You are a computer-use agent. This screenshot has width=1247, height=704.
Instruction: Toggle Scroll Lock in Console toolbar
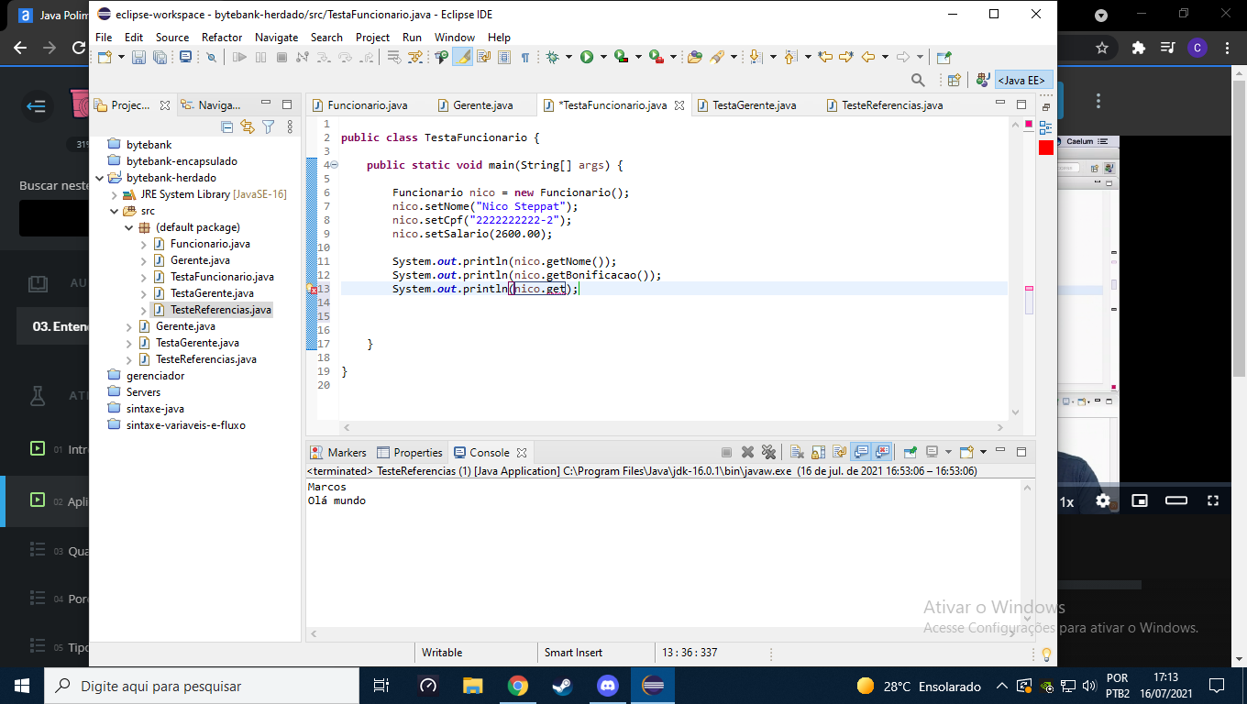coord(818,452)
